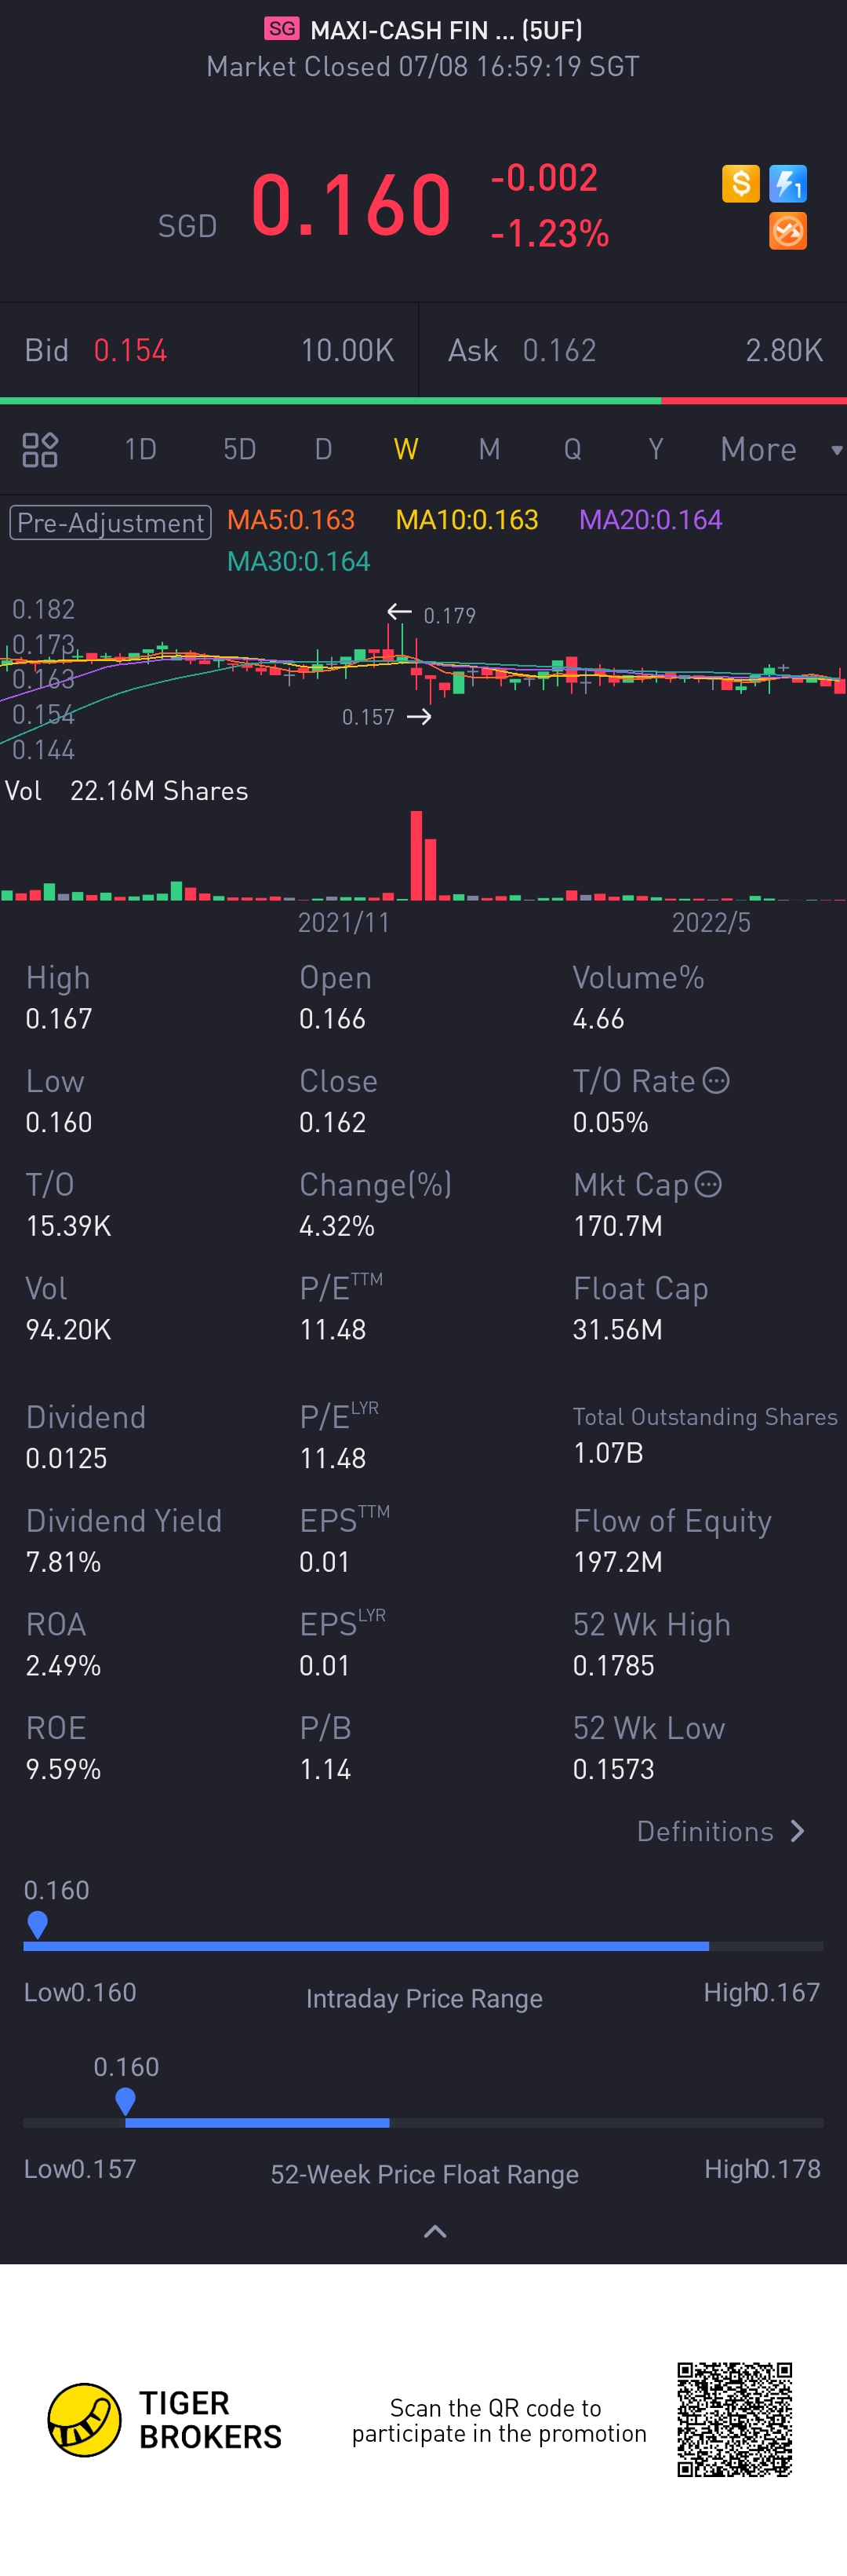Toggle the Pre-Adjustment price setting
Screen dimensions: 847x2576
coord(110,522)
